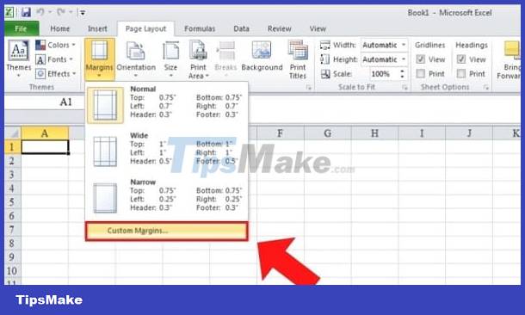Open the File tab
This screenshot has height=315, width=525.
pos(22,28)
